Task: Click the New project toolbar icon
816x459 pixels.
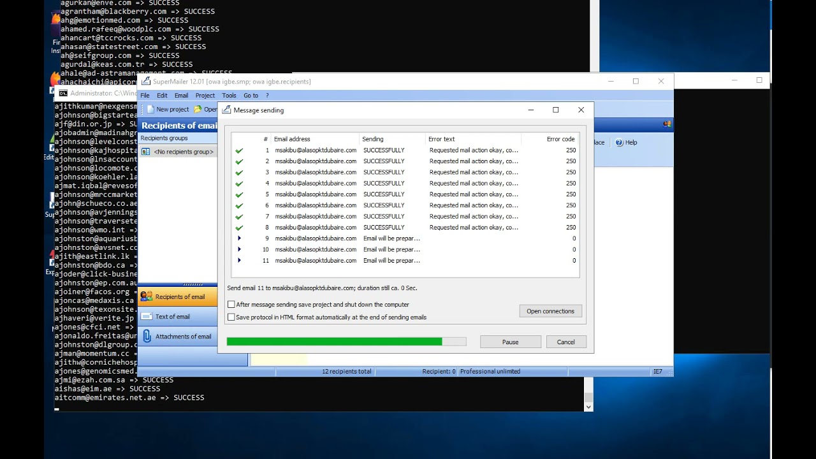Action: pos(150,110)
